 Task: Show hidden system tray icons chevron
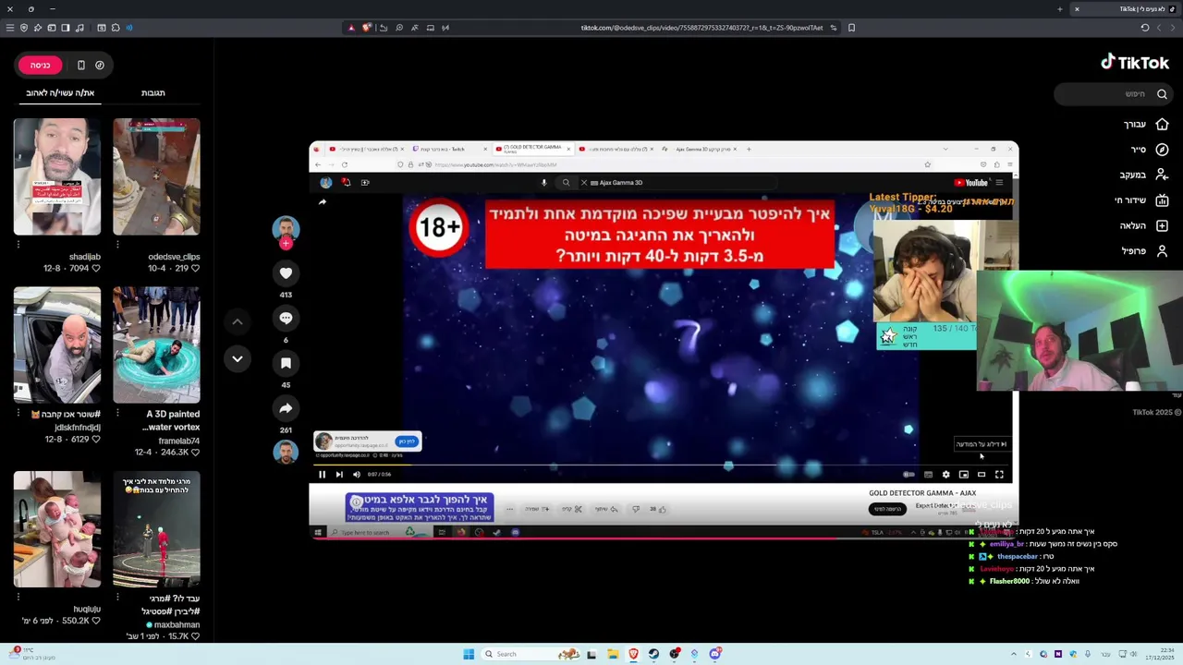[1015, 654]
